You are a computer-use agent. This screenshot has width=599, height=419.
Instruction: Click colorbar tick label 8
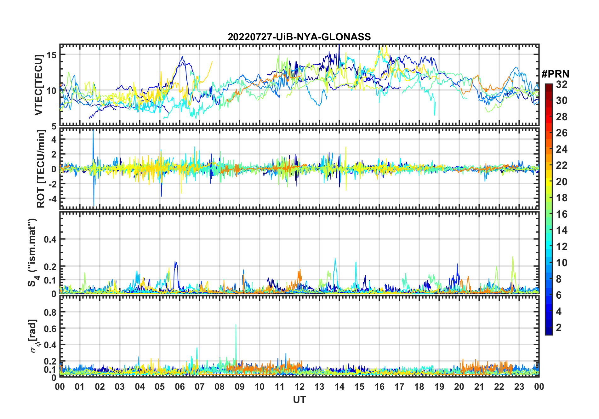click(x=559, y=279)
